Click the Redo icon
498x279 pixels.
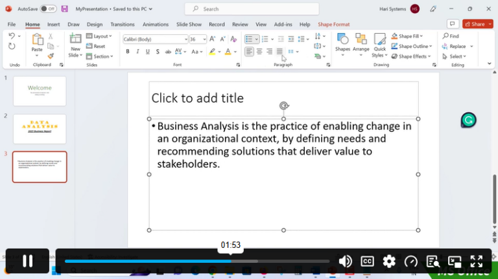12,47
